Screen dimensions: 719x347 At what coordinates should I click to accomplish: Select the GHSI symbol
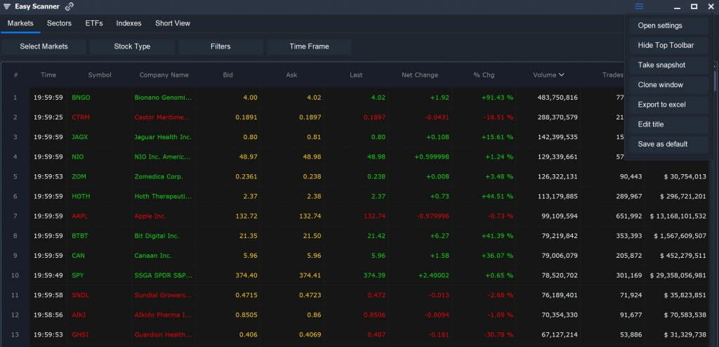click(x=80, y=334)
